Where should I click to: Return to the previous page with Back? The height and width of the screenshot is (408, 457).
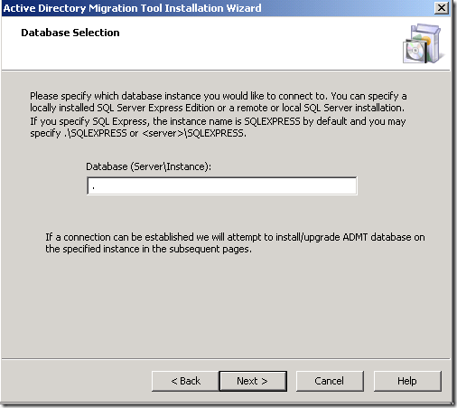point(185,381)
